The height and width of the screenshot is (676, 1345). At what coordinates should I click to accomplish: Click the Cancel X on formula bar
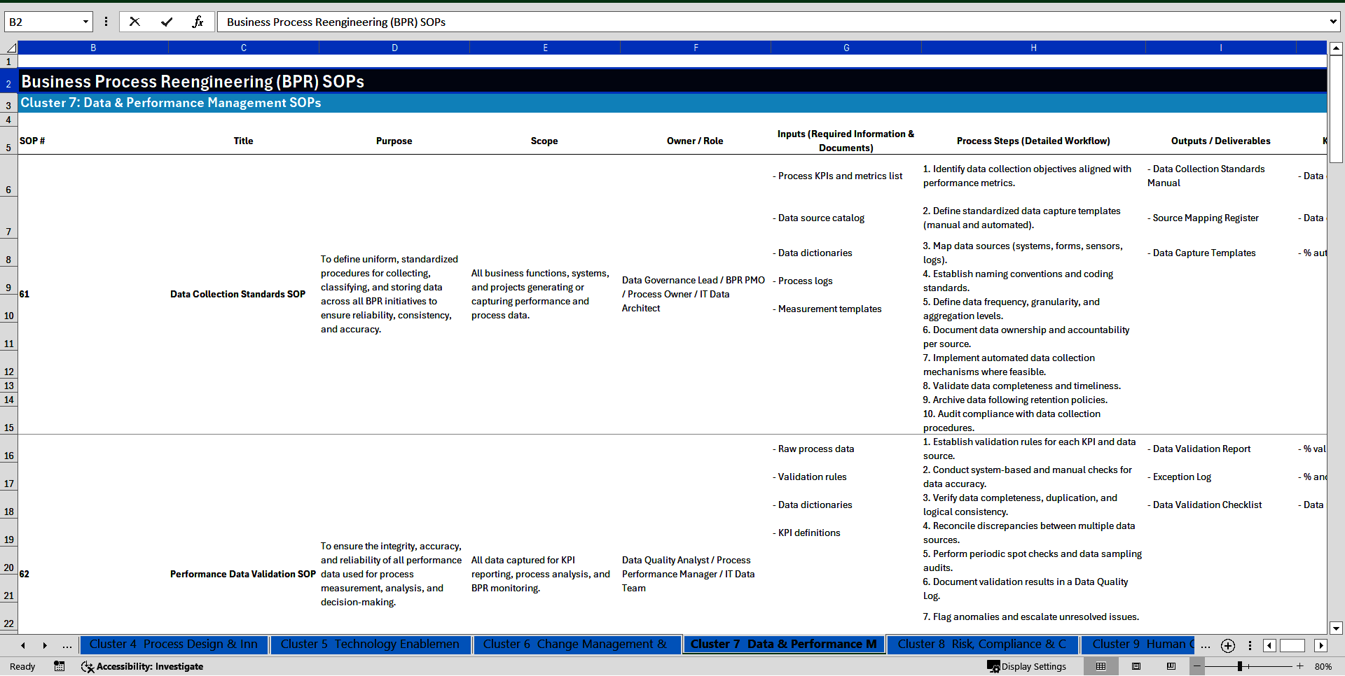pos(134,22)
